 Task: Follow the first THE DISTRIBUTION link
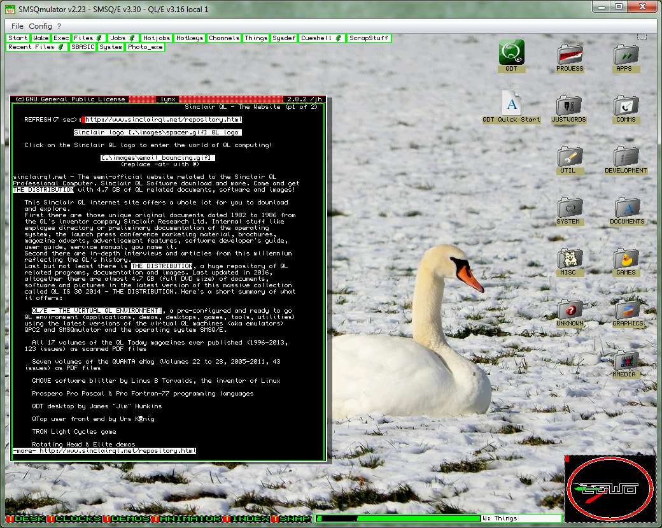43,190
